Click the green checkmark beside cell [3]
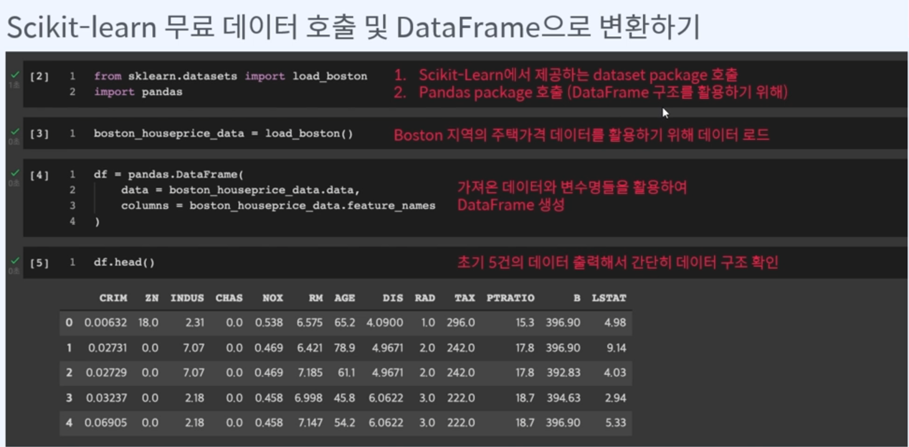Viewport: 909px width, 447px height. (14, 132)
